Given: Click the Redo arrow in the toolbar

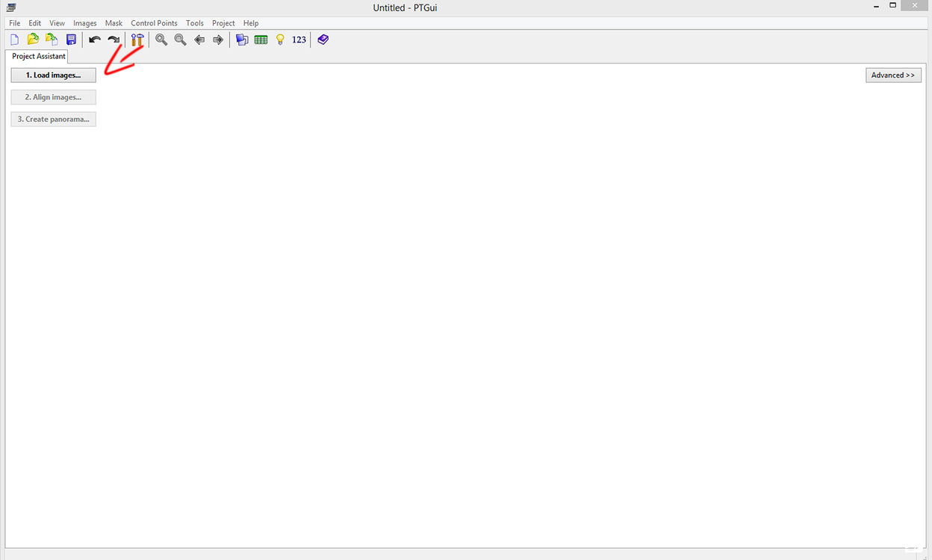Looking at the screenshot, I should (x=114, y=40).
